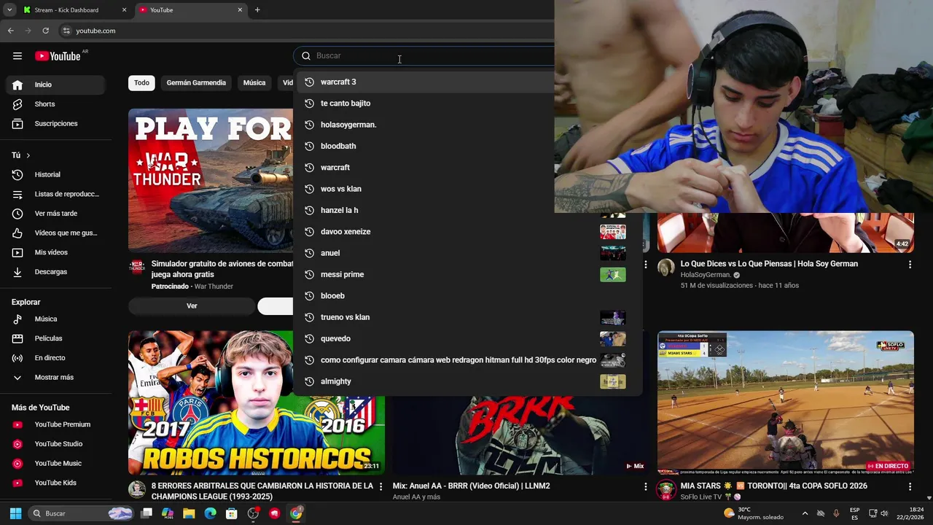Show hidden system tray icons
The image size is (933, 525).
coord(805,513)
